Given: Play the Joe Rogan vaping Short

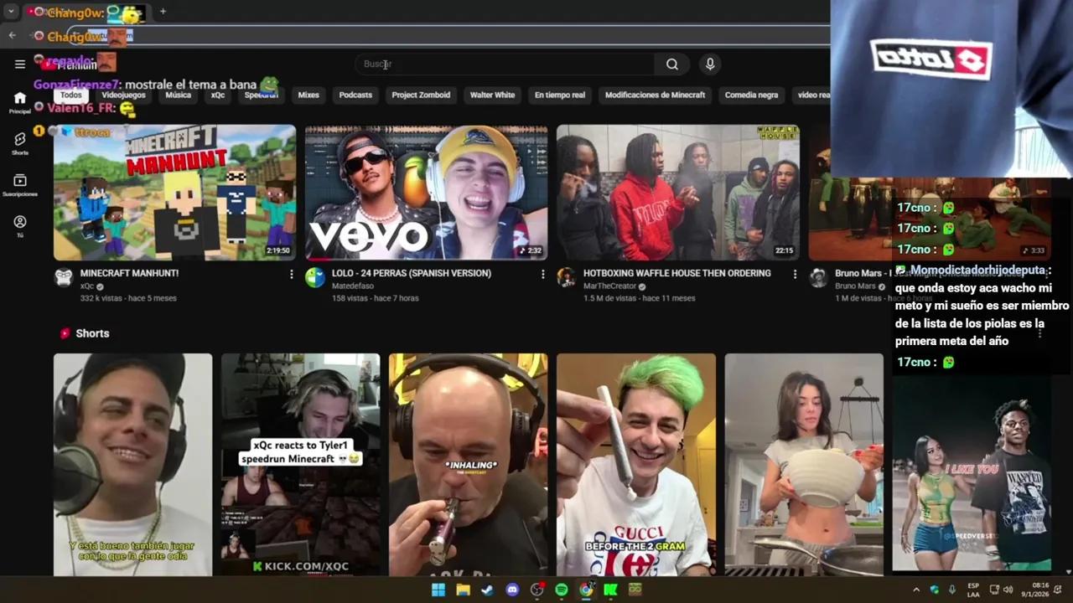Looking at the screenshot, I should pyautogui.click(x=468, y=463).
